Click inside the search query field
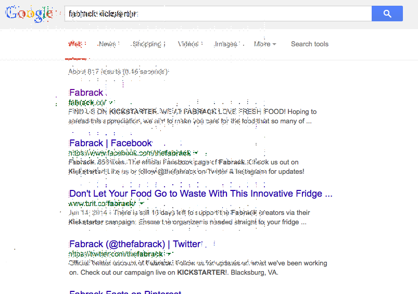 (x=218, y=14)
